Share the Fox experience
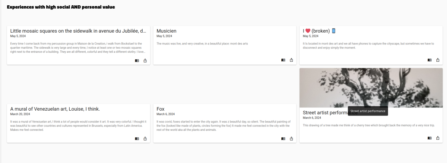Image resolution: width=447 pixels, height=163 pixels. click(291, 139)
